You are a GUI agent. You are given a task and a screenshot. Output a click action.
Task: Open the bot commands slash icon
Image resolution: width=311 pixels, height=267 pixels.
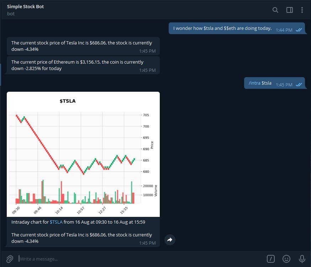(271, 259)
